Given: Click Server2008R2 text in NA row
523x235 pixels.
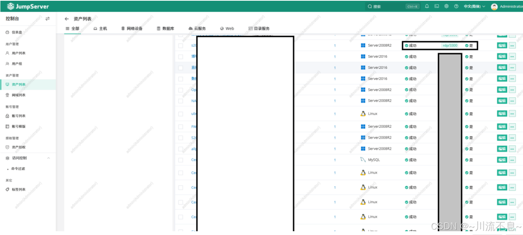Looking at the screenshot, I should click(380, 101).
